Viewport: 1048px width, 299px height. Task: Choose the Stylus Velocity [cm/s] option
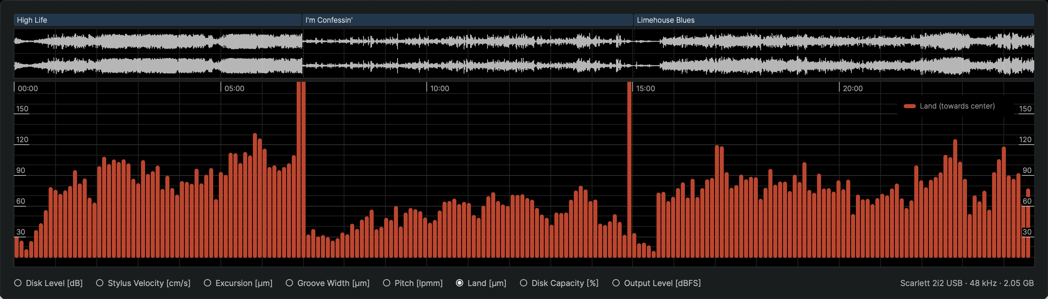coord(100,283)
